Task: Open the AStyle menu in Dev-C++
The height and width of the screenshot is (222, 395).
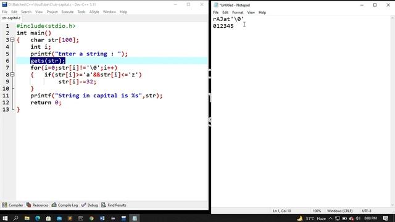Action: pos(94,12)
